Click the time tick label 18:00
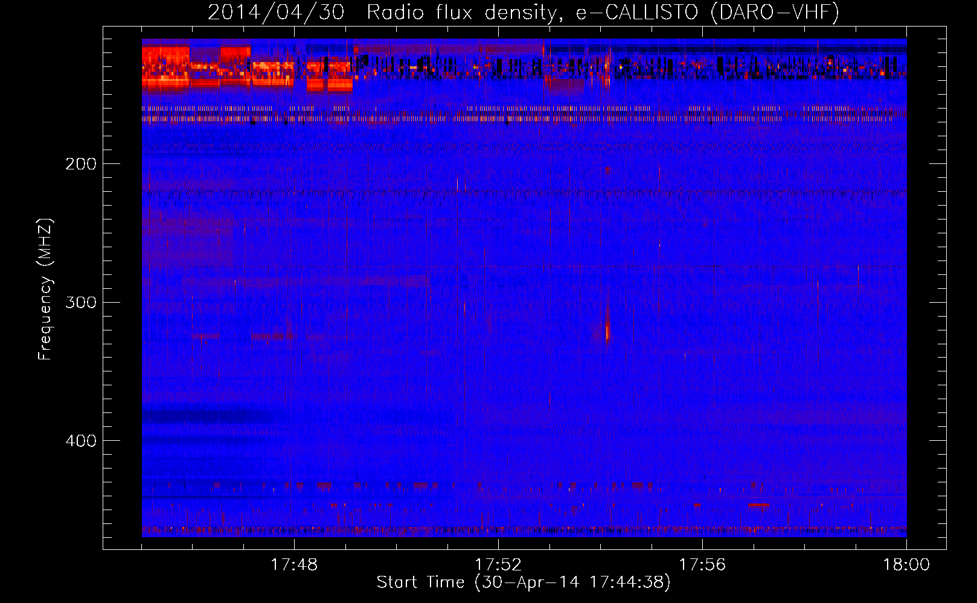The width and height of the screenshot is (977, 603). [x=906, y=565]
